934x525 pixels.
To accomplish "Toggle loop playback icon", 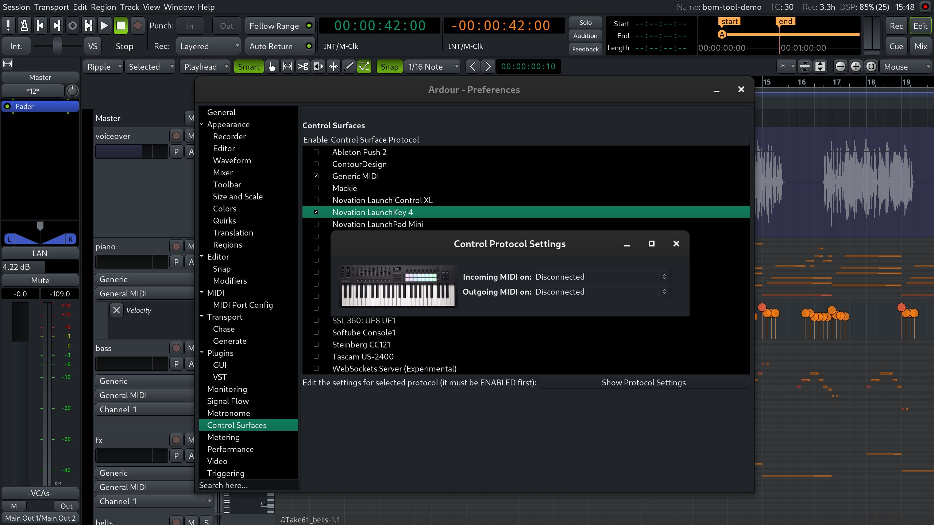I will 73,26.
